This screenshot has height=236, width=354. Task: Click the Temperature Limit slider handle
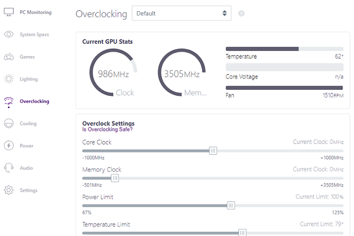[x=242, y=232]
